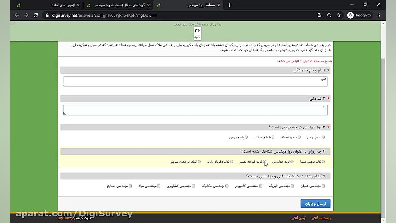Click the ارسال و پایان submit button
The width and height of the screenshot is (396, 223).
pyautogui.click(x=315, y=203)
